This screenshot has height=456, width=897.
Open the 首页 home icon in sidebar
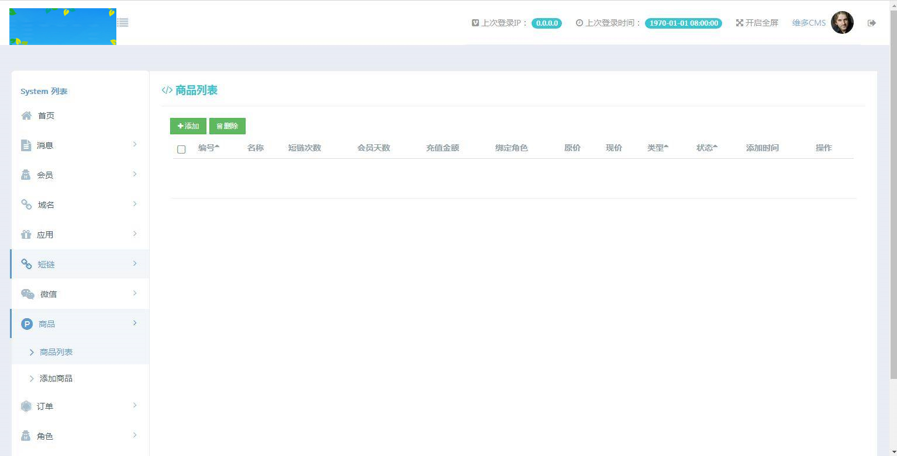click(26, 115)
